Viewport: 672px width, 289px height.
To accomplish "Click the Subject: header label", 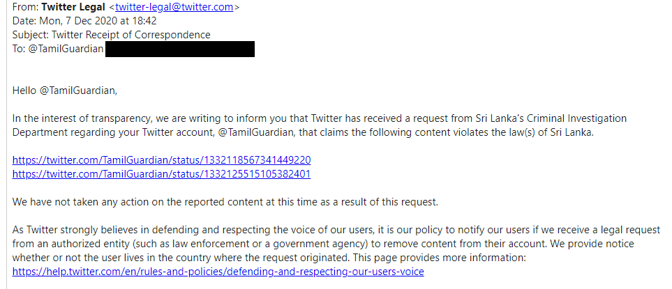I will (x=31, y=35).
